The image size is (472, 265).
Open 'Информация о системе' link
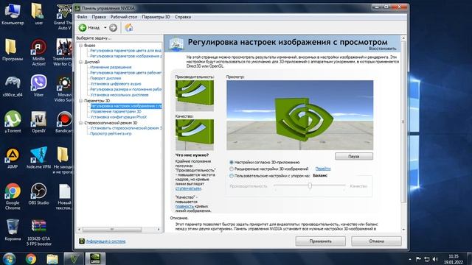click(105, 241)
